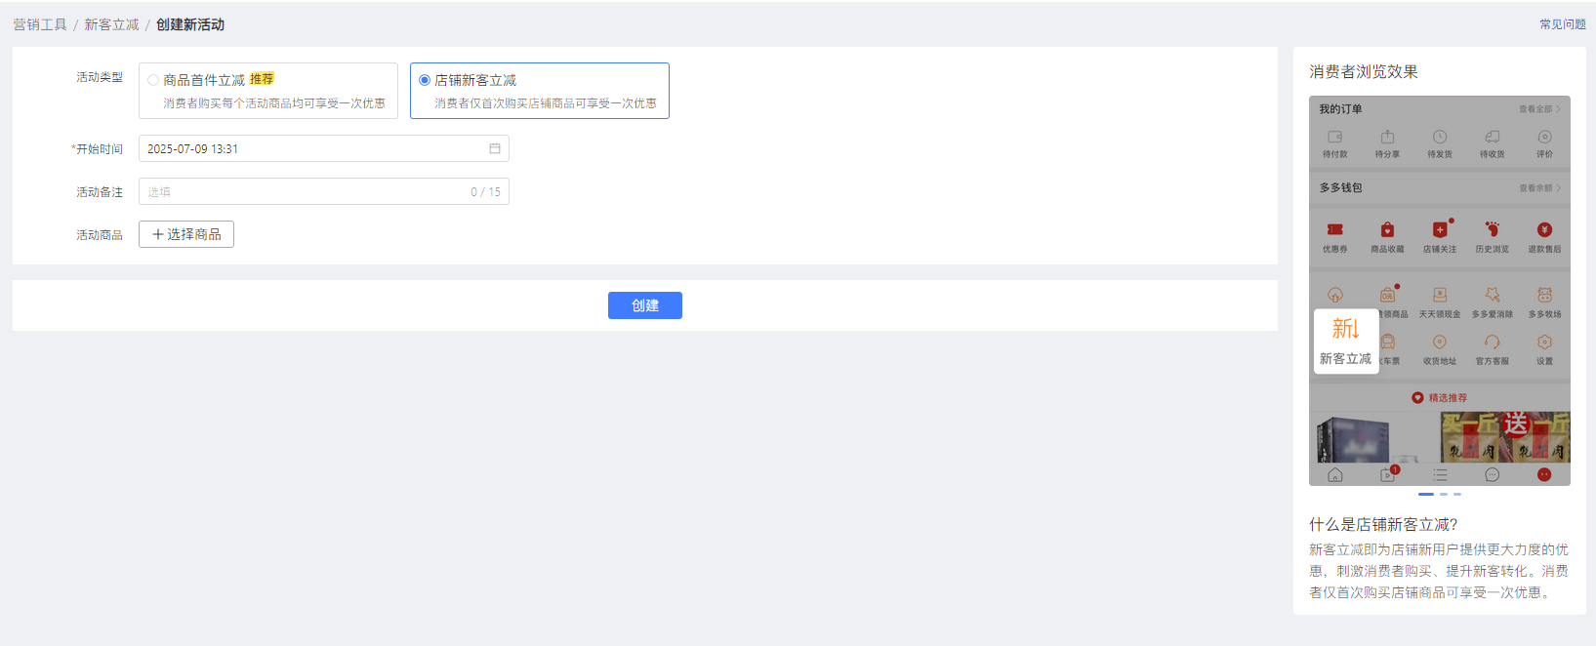Click the 官方客服 headset icon

pos(1492,347)
